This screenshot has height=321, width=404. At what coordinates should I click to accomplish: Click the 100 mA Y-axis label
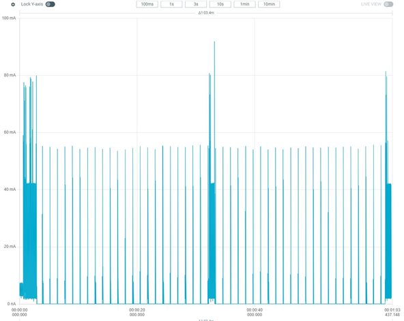click(9, 18)
